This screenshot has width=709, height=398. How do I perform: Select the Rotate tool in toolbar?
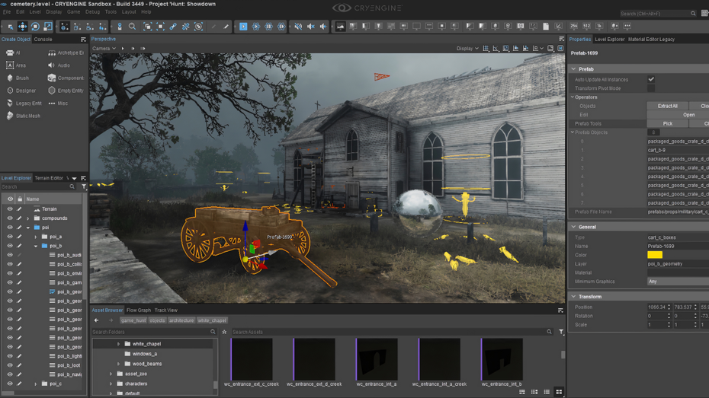point(35,27)
